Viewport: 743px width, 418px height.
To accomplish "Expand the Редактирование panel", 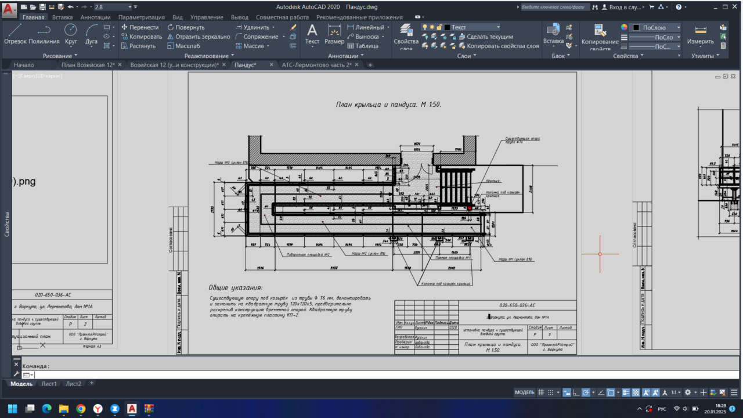I will coord(208,56).
